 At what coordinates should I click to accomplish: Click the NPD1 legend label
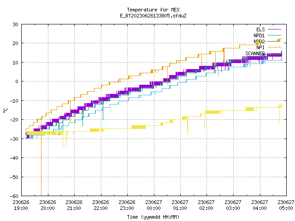(259, 35)
